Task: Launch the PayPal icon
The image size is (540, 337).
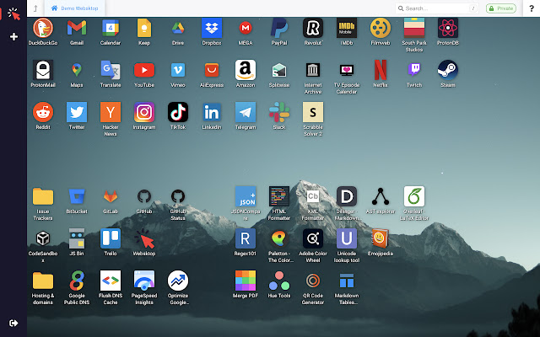Action: pyautogui.click(x=279, y=28)
